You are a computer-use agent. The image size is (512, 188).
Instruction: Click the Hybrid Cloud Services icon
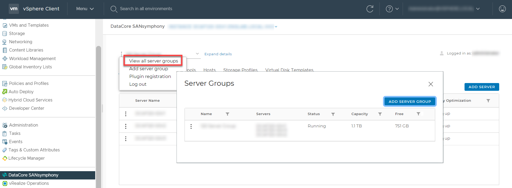pyautogui.click(x=5, y=100)
